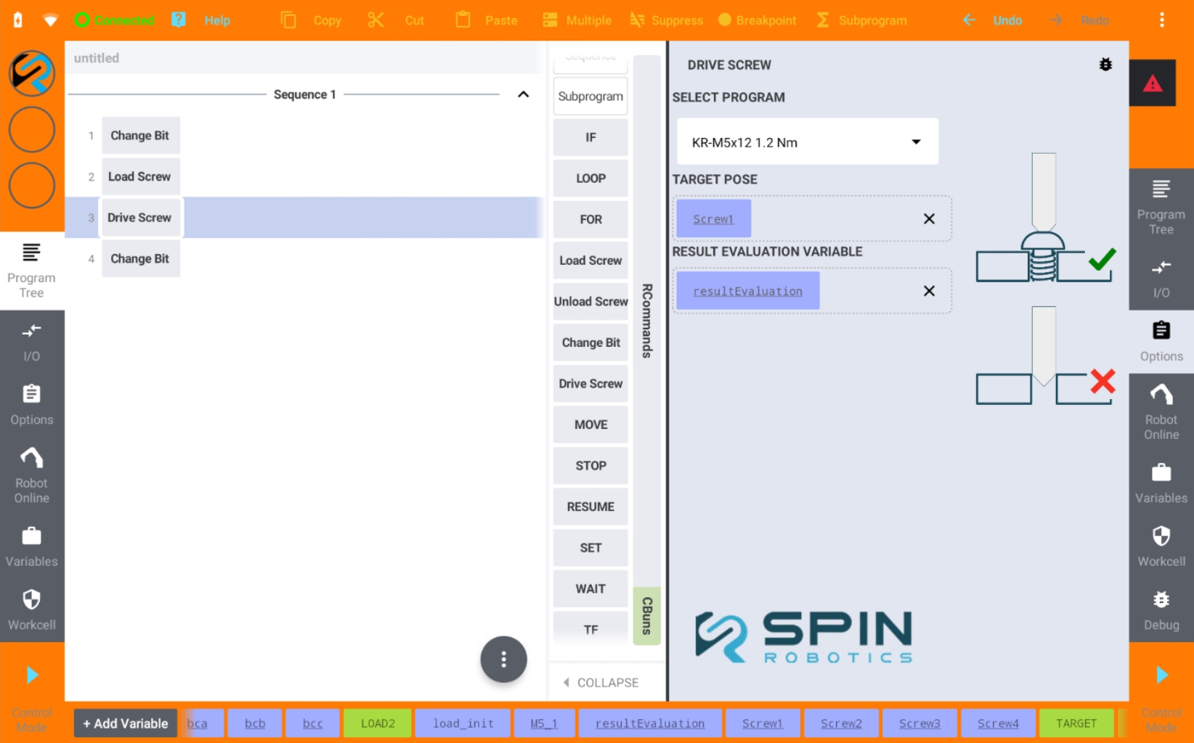Toggle Breakpoint on the selected command
The image size is (1194, 743).
(757, 20)
